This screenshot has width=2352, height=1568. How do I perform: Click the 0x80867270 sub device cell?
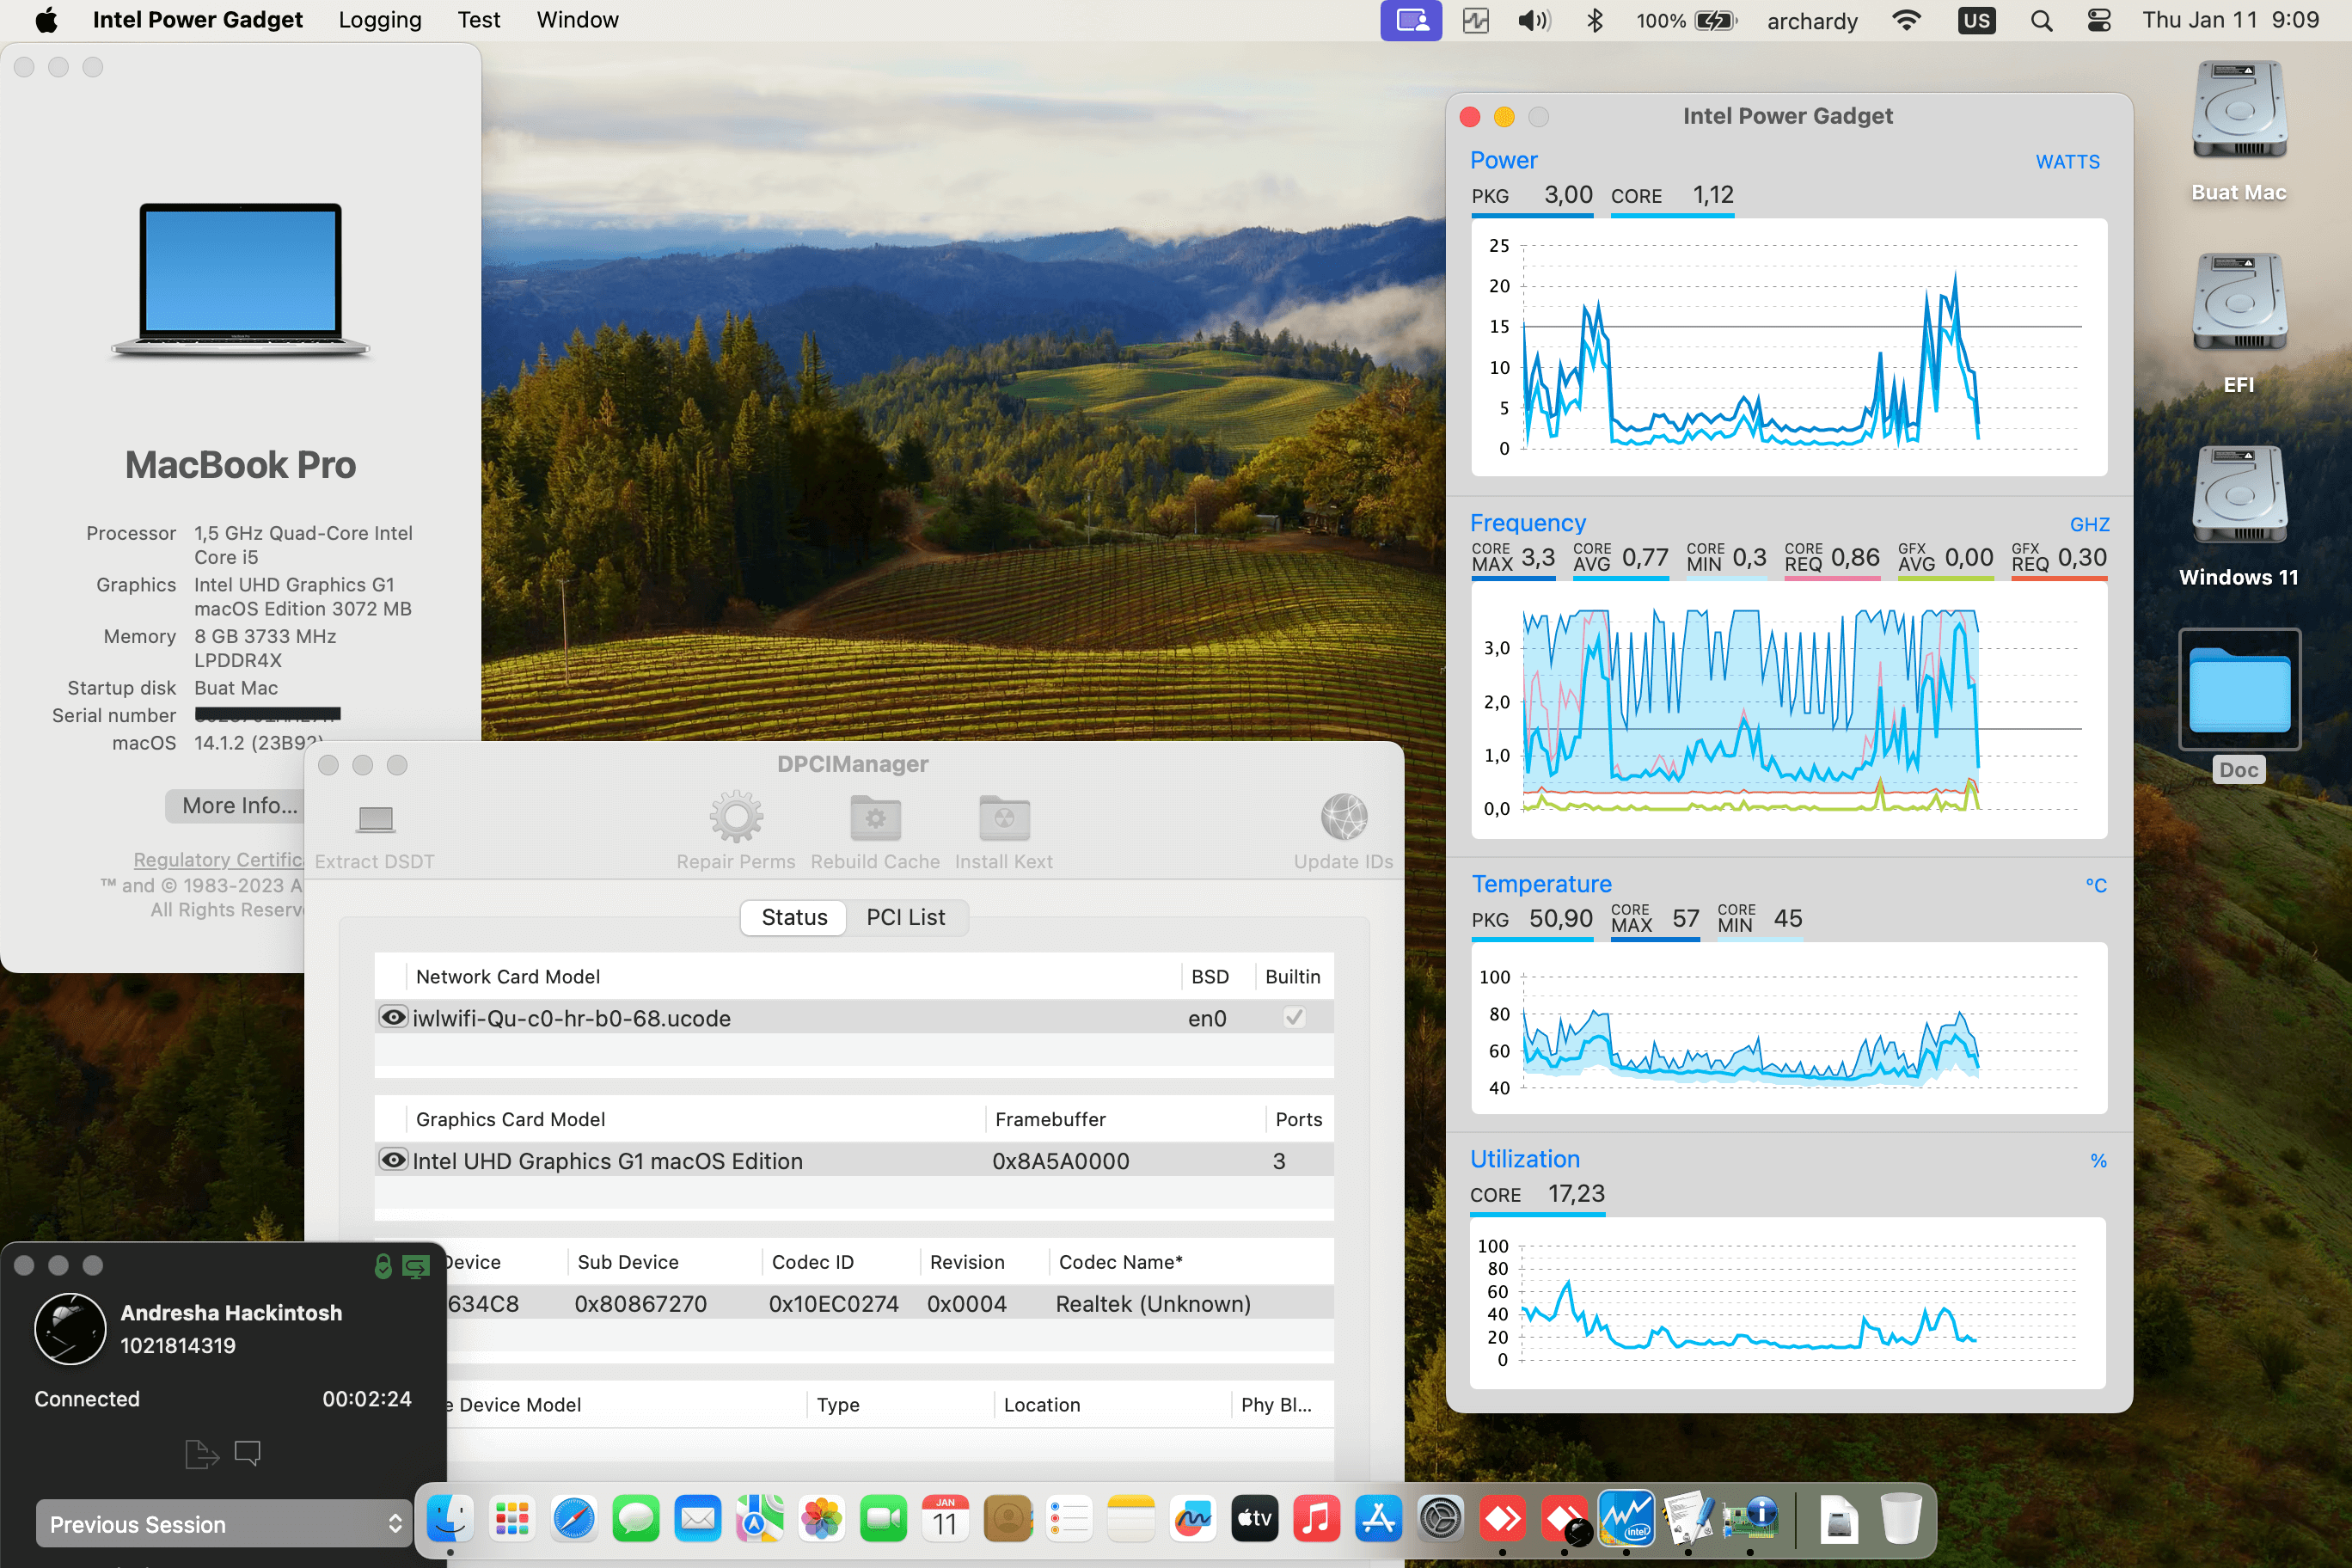(640, 1304)
